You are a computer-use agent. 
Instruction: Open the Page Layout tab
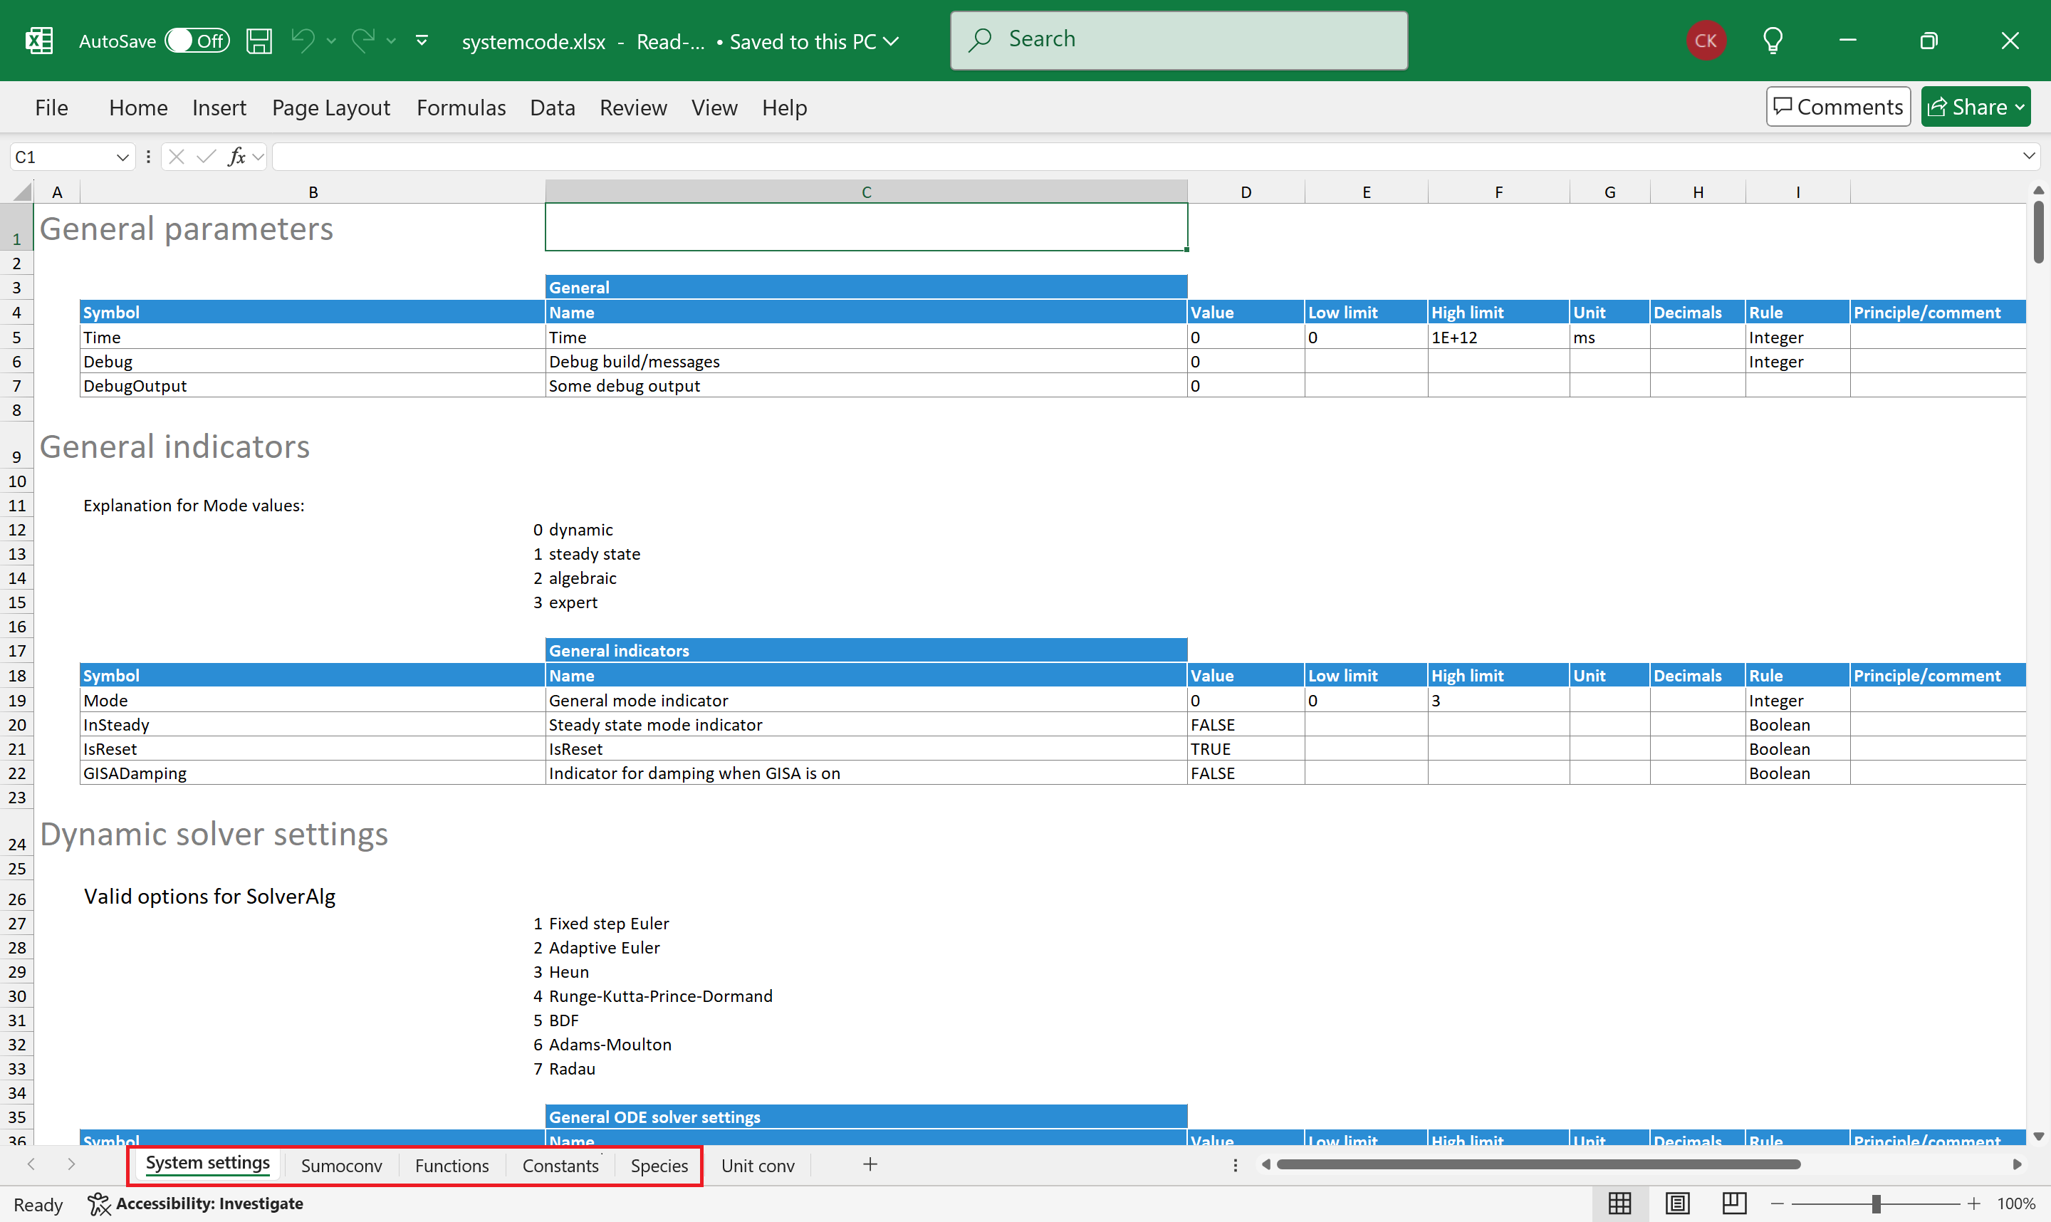331,107
